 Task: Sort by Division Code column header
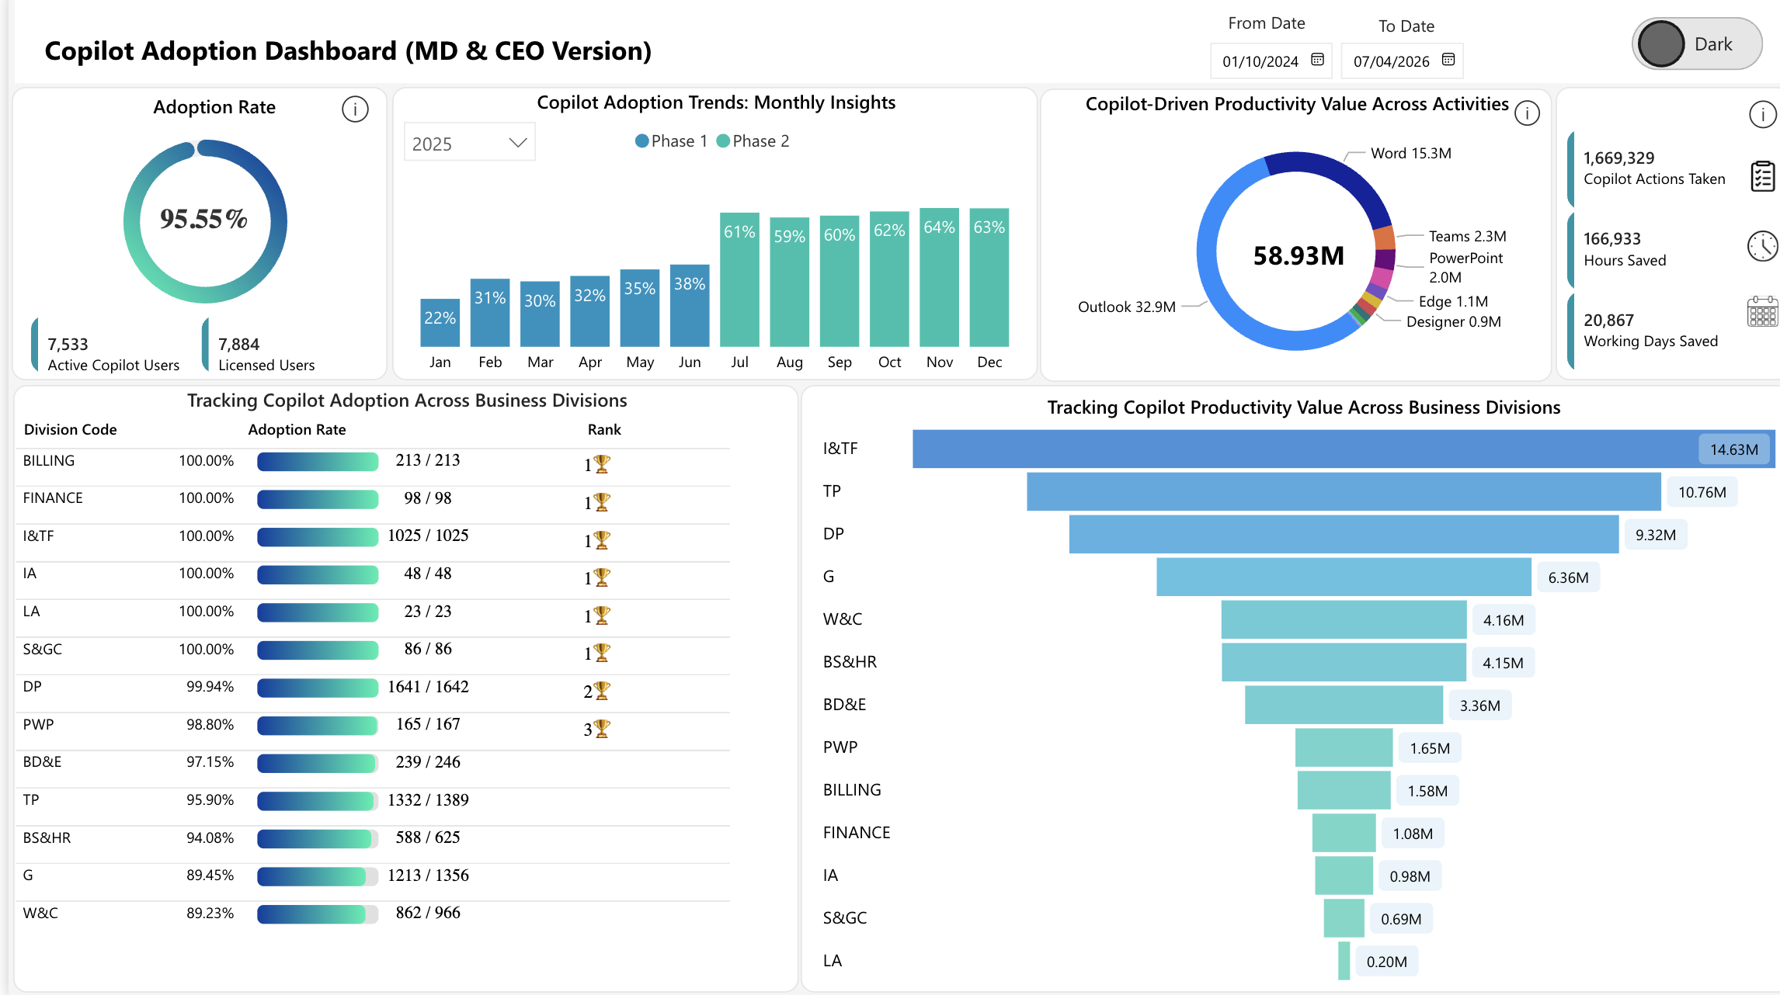coord(70,429)
